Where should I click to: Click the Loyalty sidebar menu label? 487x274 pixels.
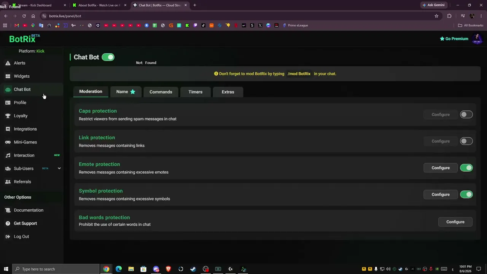[x=21, y=116]
